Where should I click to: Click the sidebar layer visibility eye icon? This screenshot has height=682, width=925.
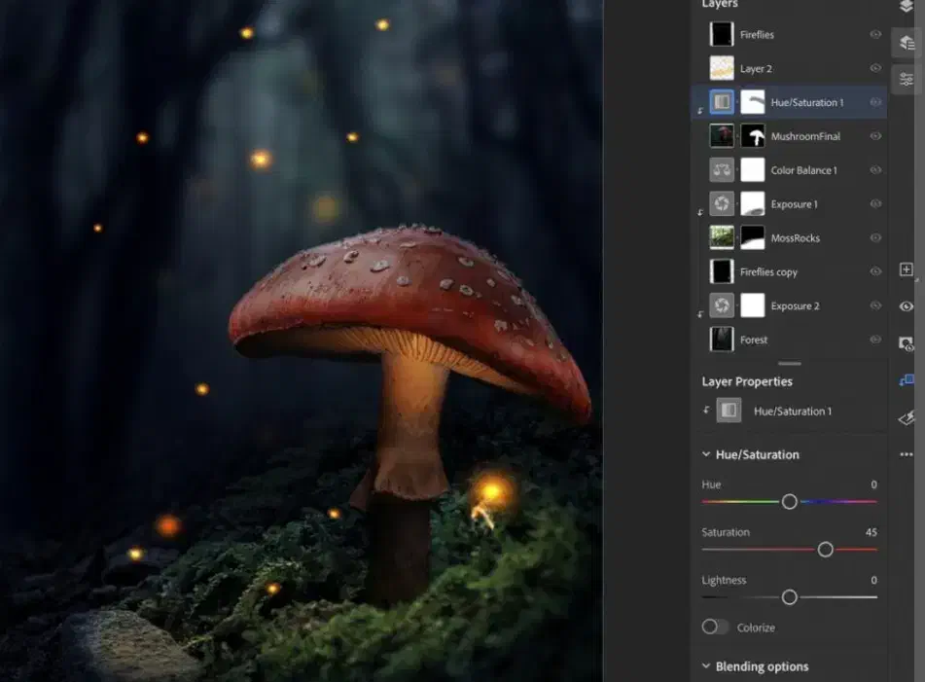point(906,306)
